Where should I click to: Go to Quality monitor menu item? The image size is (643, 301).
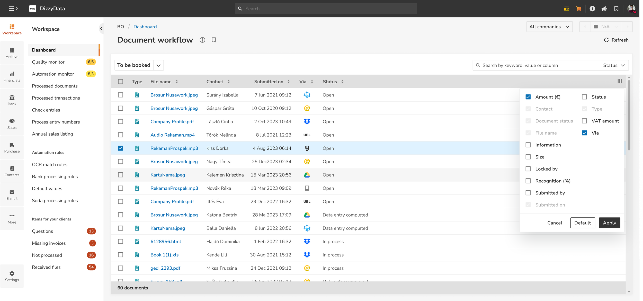48,62
